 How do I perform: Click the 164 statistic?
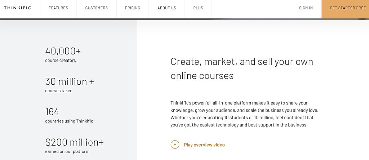point(52,112)
